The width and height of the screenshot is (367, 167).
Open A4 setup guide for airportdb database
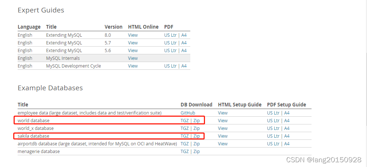[x=287, y=144]
